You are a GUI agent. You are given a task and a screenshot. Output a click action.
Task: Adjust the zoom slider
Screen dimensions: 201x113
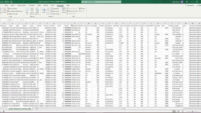pos(193,111)
